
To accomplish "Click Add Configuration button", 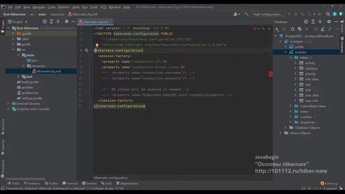I will [x=268, y=15].
